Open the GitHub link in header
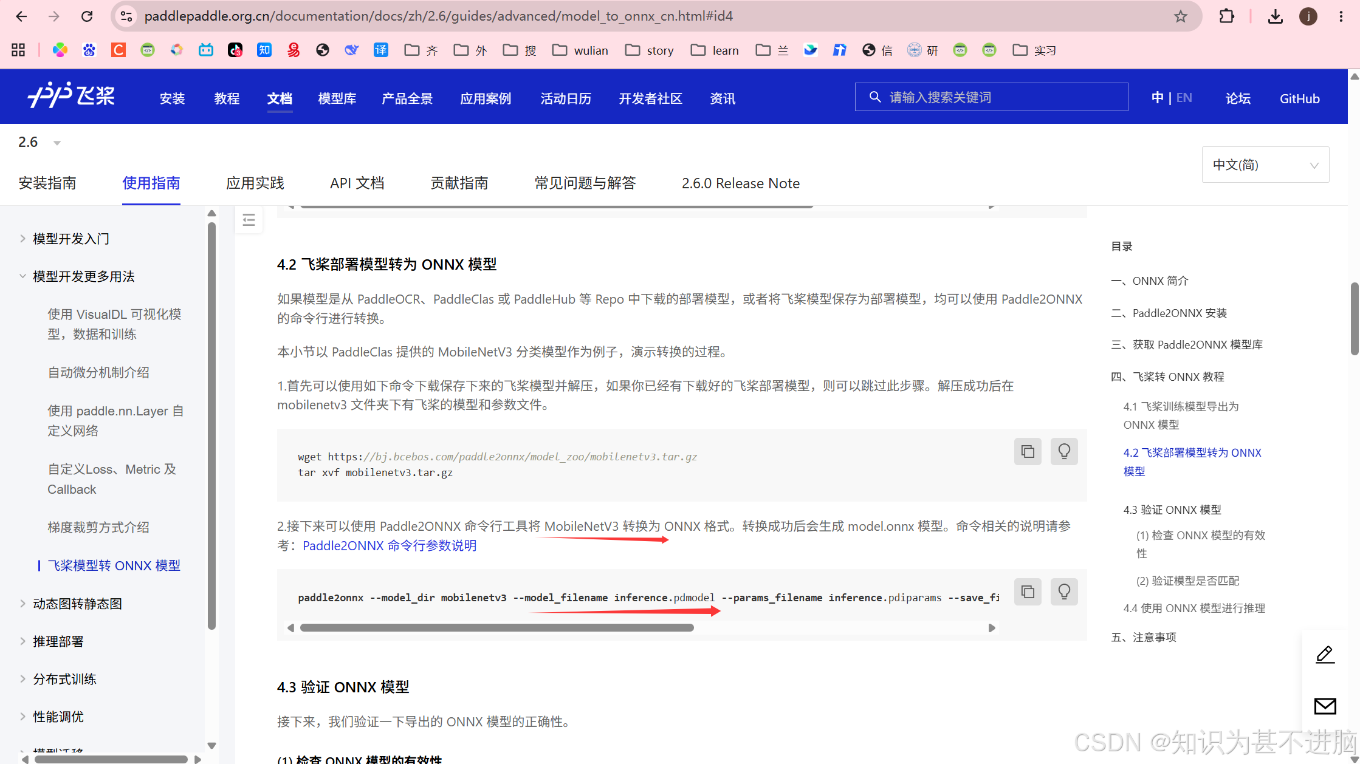The width and height of the screenshot is (1360, 764). 1300,98
